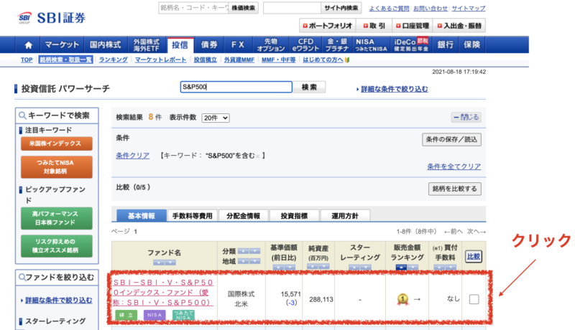Sort 地域 column descending
The height and width of the screenshot is (330, 575).
[254, 261]
